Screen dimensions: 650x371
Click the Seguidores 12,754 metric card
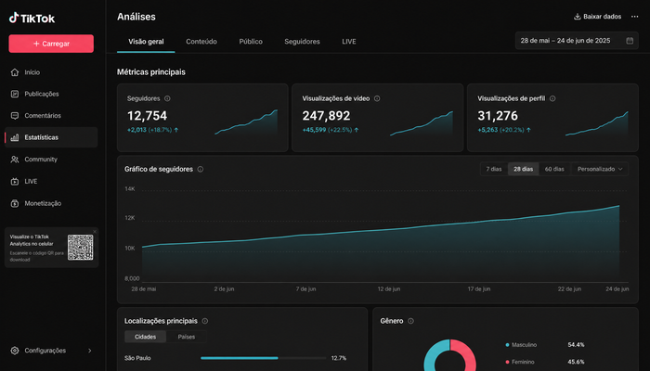coord(202,118)
